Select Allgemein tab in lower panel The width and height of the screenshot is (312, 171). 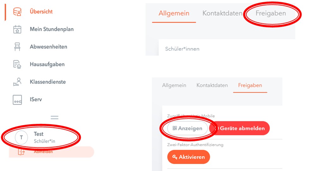(174, 85)
